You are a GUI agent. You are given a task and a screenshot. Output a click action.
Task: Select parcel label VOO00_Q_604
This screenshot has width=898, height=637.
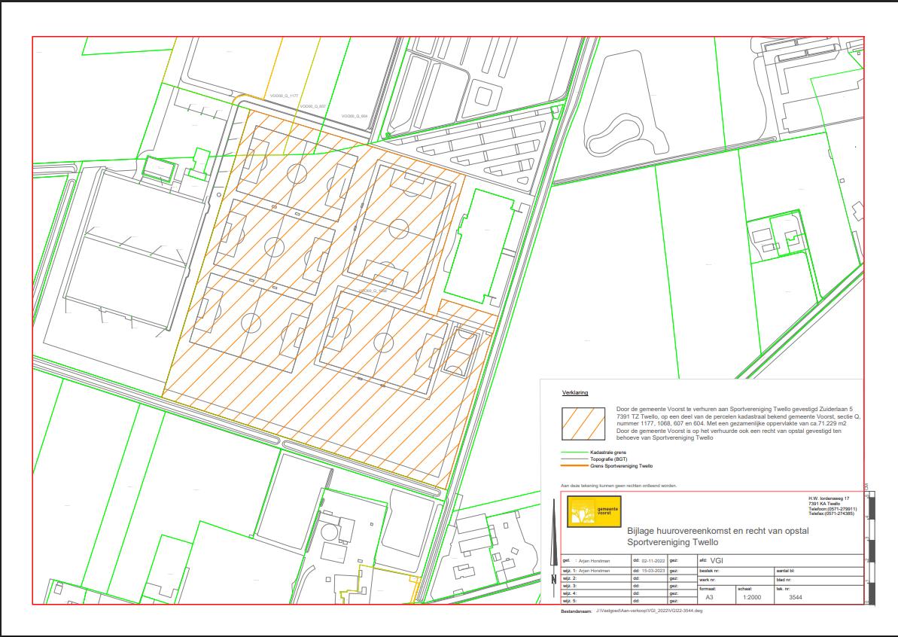[354, 116]
